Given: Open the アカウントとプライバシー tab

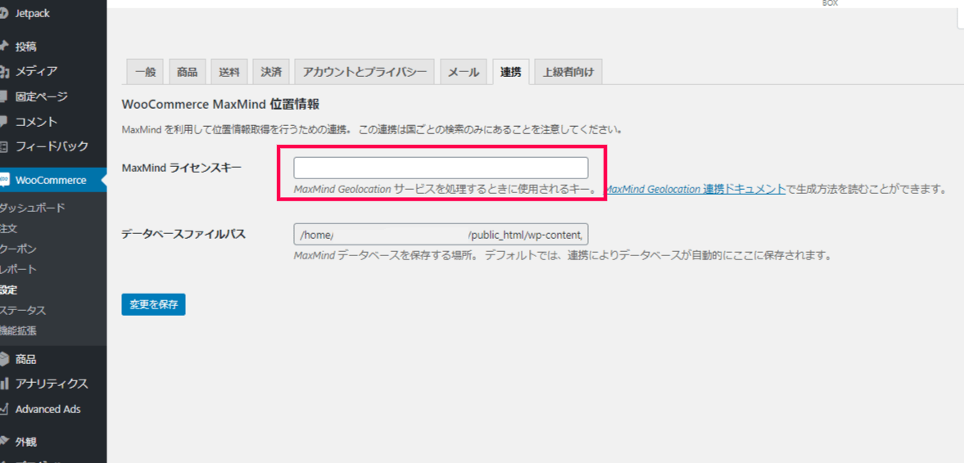Looking at the screenshot, I should coord(364,73).
